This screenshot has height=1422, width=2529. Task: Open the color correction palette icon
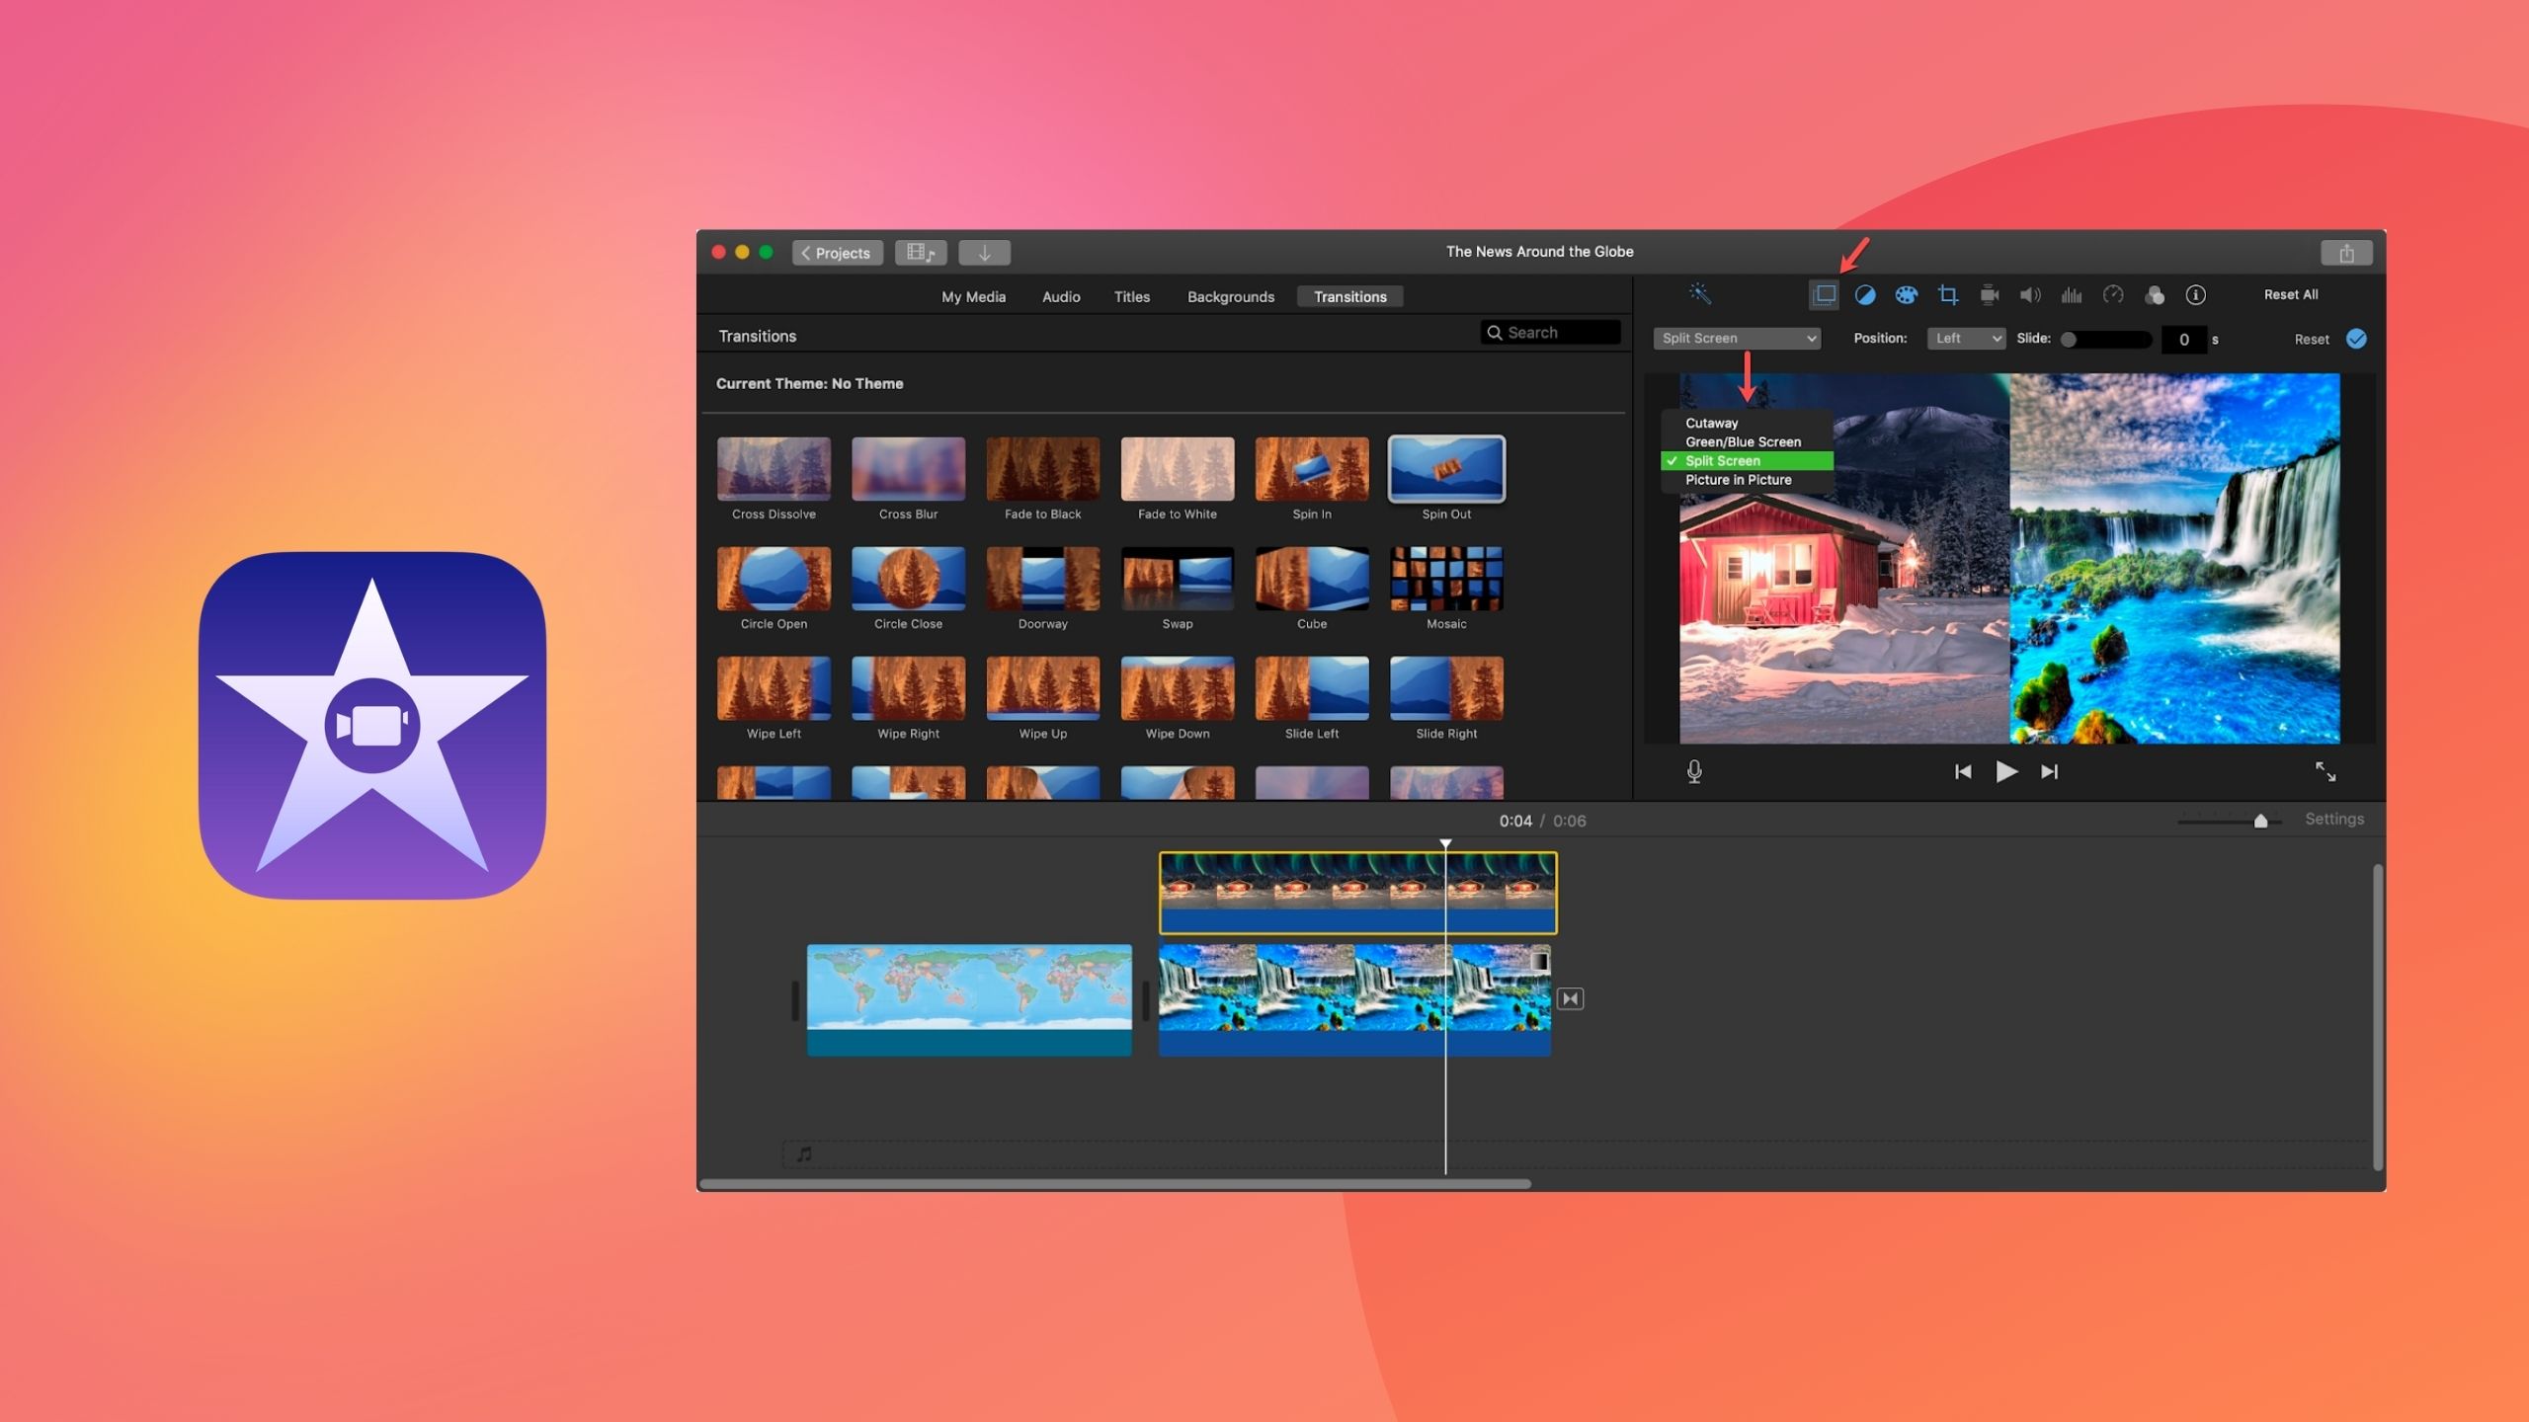pos(1906,294)
